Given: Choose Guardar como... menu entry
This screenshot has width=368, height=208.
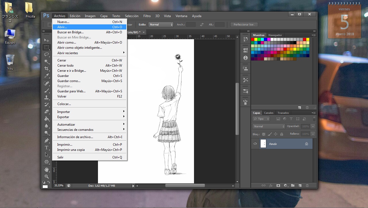Looking at the screenshot, I should pos(89,81).
